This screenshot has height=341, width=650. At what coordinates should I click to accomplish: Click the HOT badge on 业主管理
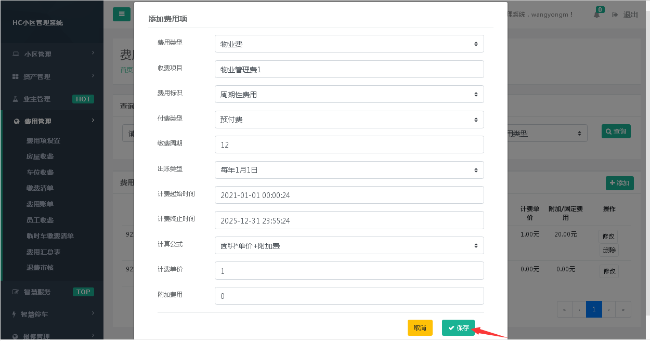[x=83, y=99]
